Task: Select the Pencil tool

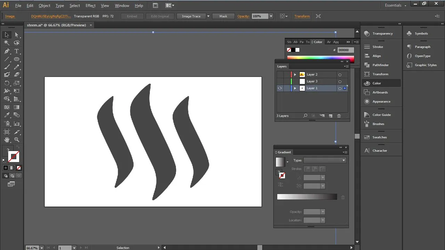Action: tap(17, 67)
